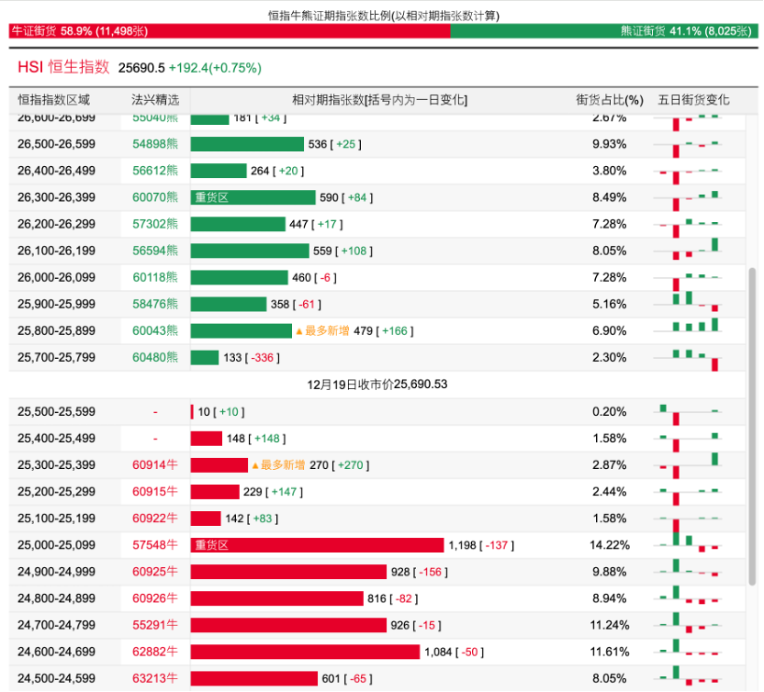Image resolution: width=764 pixels, height=692 pixels.
Task: Click the red 牛证街货 58.9% ratio bar
Action: tap(230, 30)
